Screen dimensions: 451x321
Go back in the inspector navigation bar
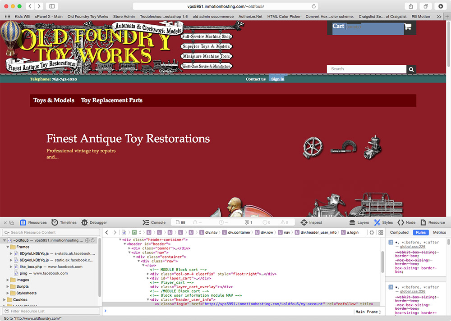click(107, 233)
